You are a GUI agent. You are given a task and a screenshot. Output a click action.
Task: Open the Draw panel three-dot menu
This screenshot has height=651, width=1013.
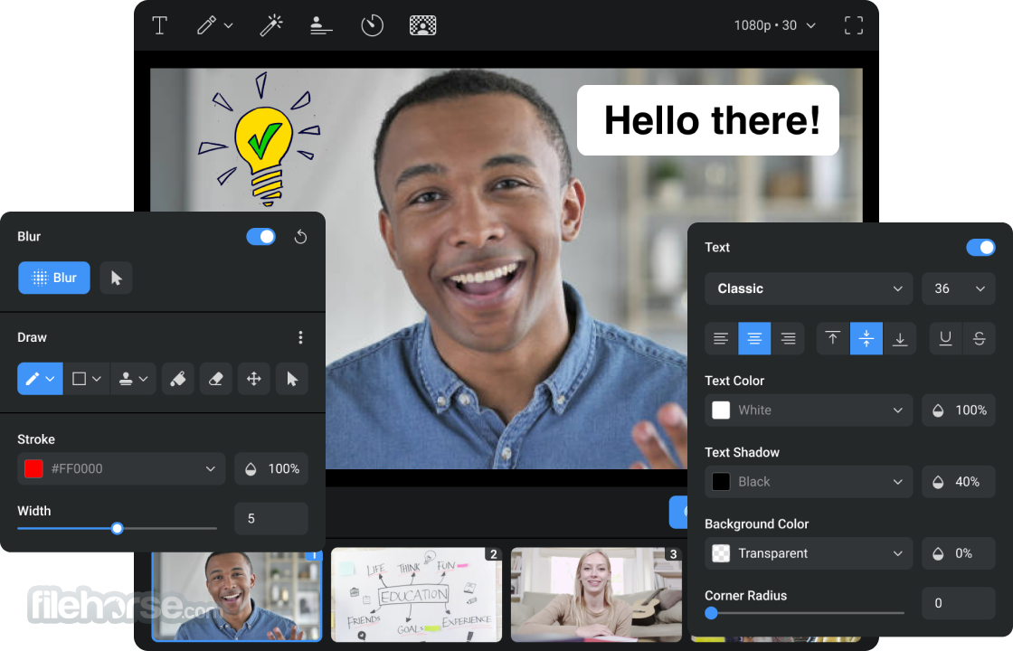coord(301,337)
